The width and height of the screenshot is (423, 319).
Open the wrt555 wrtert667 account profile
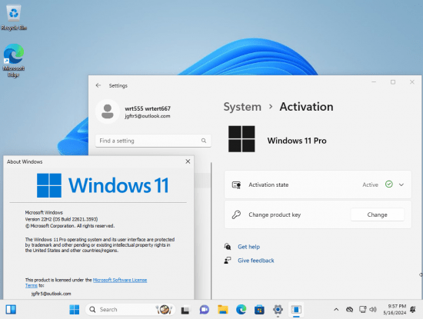[x=133, y=111]
